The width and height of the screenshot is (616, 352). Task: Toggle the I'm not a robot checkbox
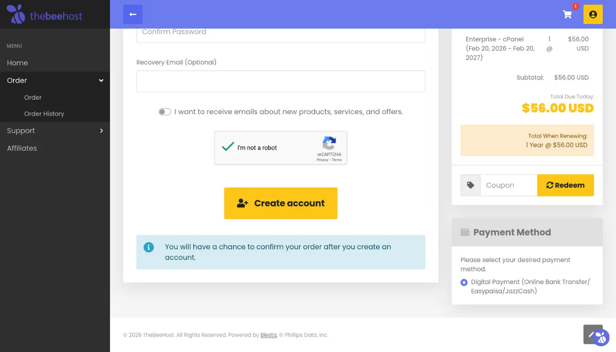[228, 147]
